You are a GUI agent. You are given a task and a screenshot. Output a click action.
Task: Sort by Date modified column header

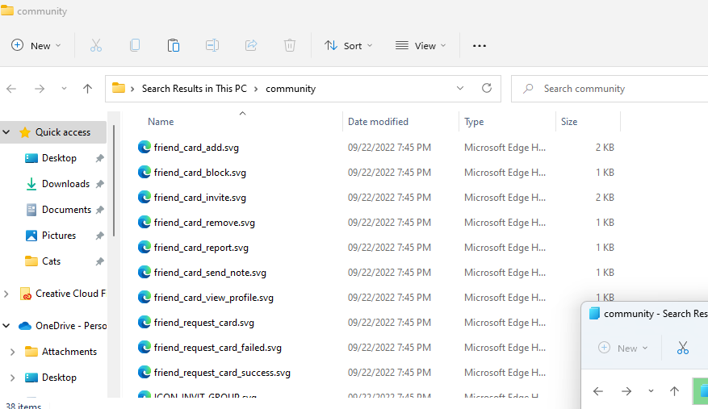378,122
